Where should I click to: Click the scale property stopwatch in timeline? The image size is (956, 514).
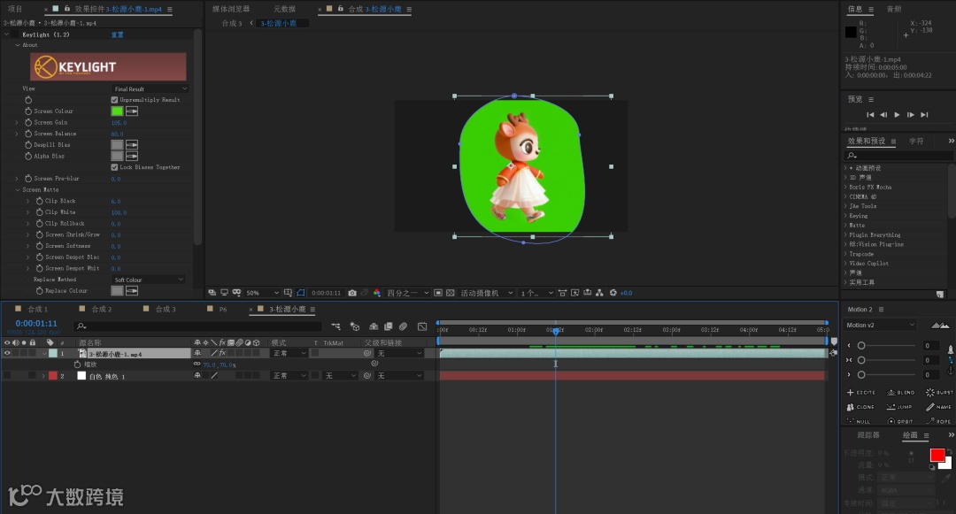[77, 364]
